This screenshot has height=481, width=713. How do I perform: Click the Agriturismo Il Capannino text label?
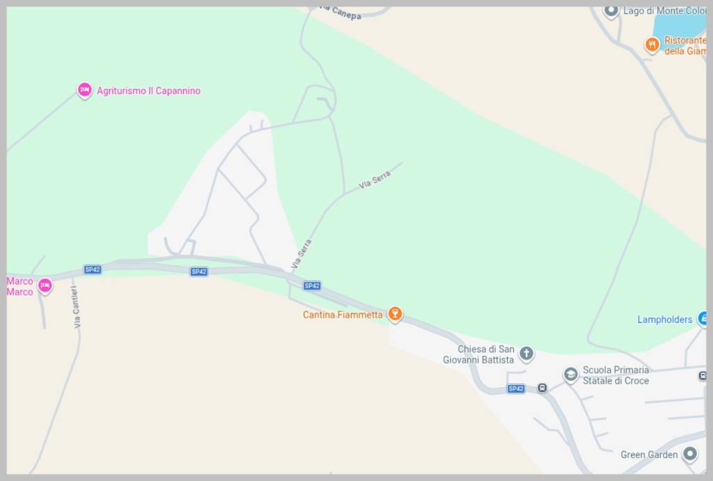(x=149, y=91)
